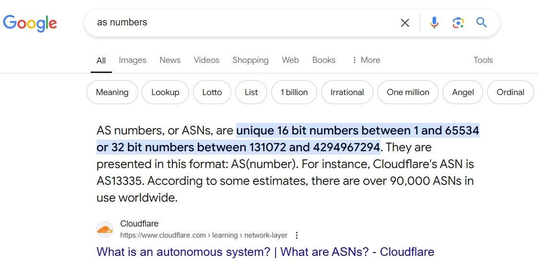Open the What is an autonomous system link
This screenshot has height=265, width=538.
[265, 252]
